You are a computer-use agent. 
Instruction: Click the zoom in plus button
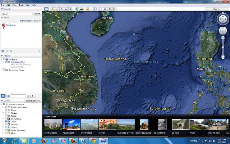(223, 38)
